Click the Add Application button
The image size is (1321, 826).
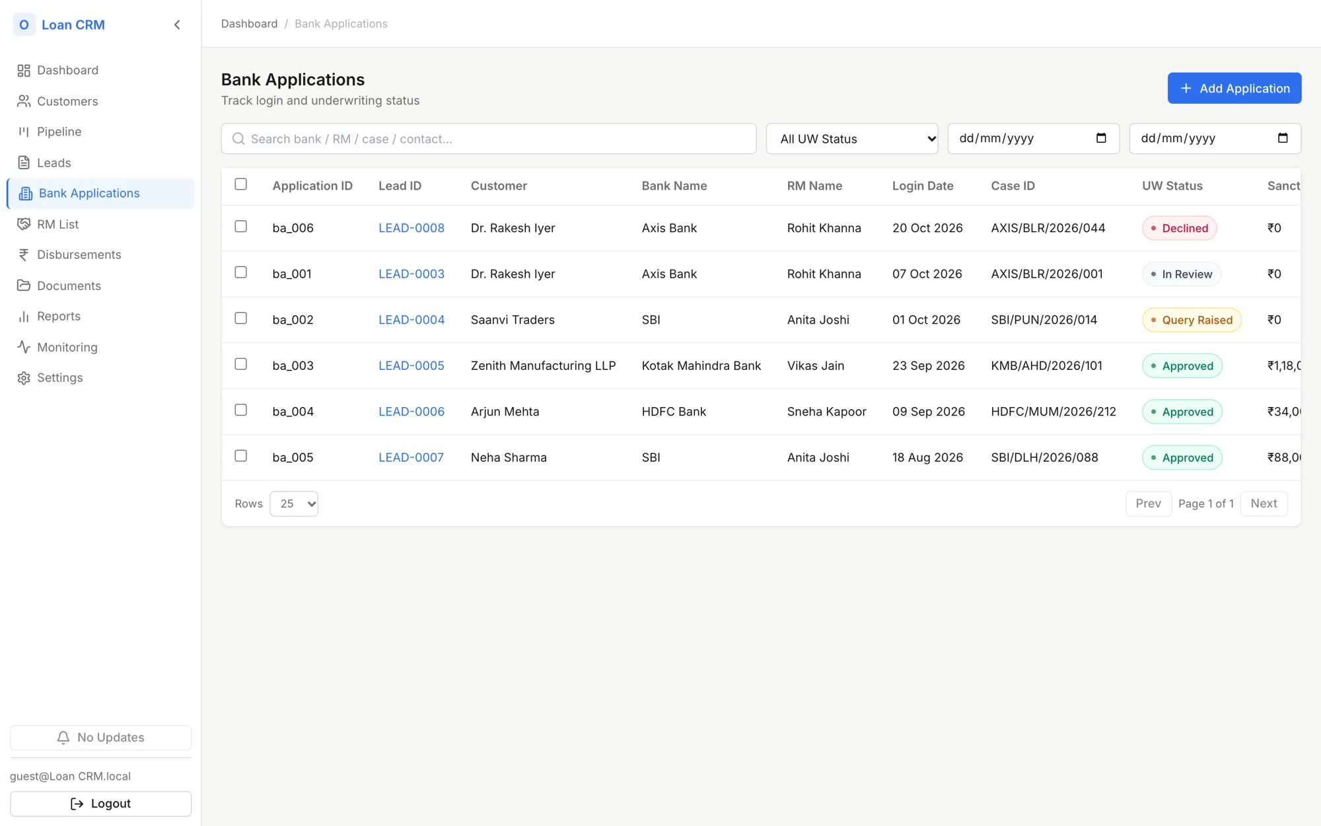pos(1234,88)
